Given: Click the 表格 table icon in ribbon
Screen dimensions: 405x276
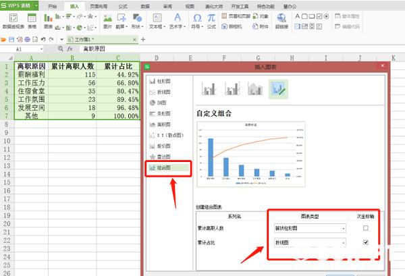Looking at the screenshot, I should pyautogui.click(x=32, y=21).
